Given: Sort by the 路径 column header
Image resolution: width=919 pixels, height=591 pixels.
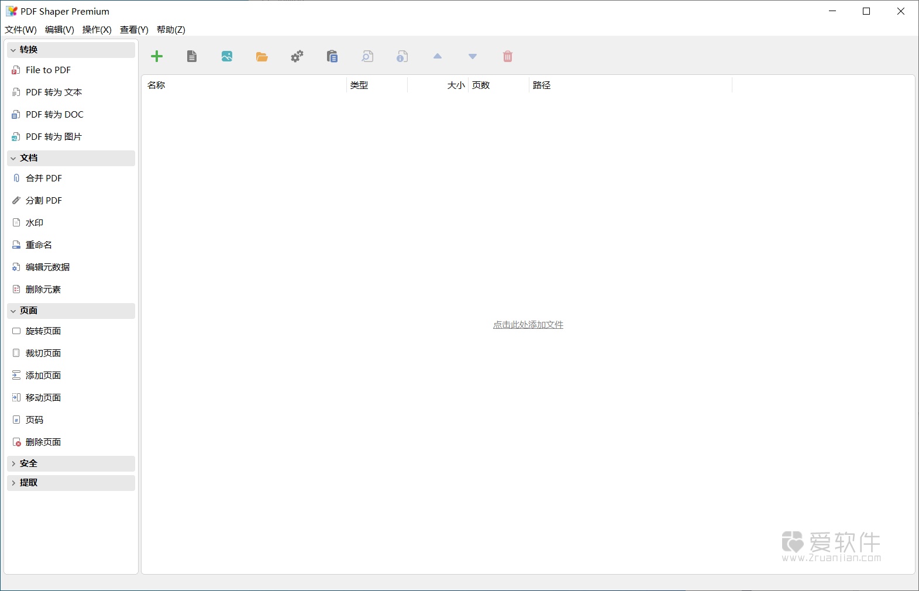Looking at the screenshot, I should coord(631,85).
